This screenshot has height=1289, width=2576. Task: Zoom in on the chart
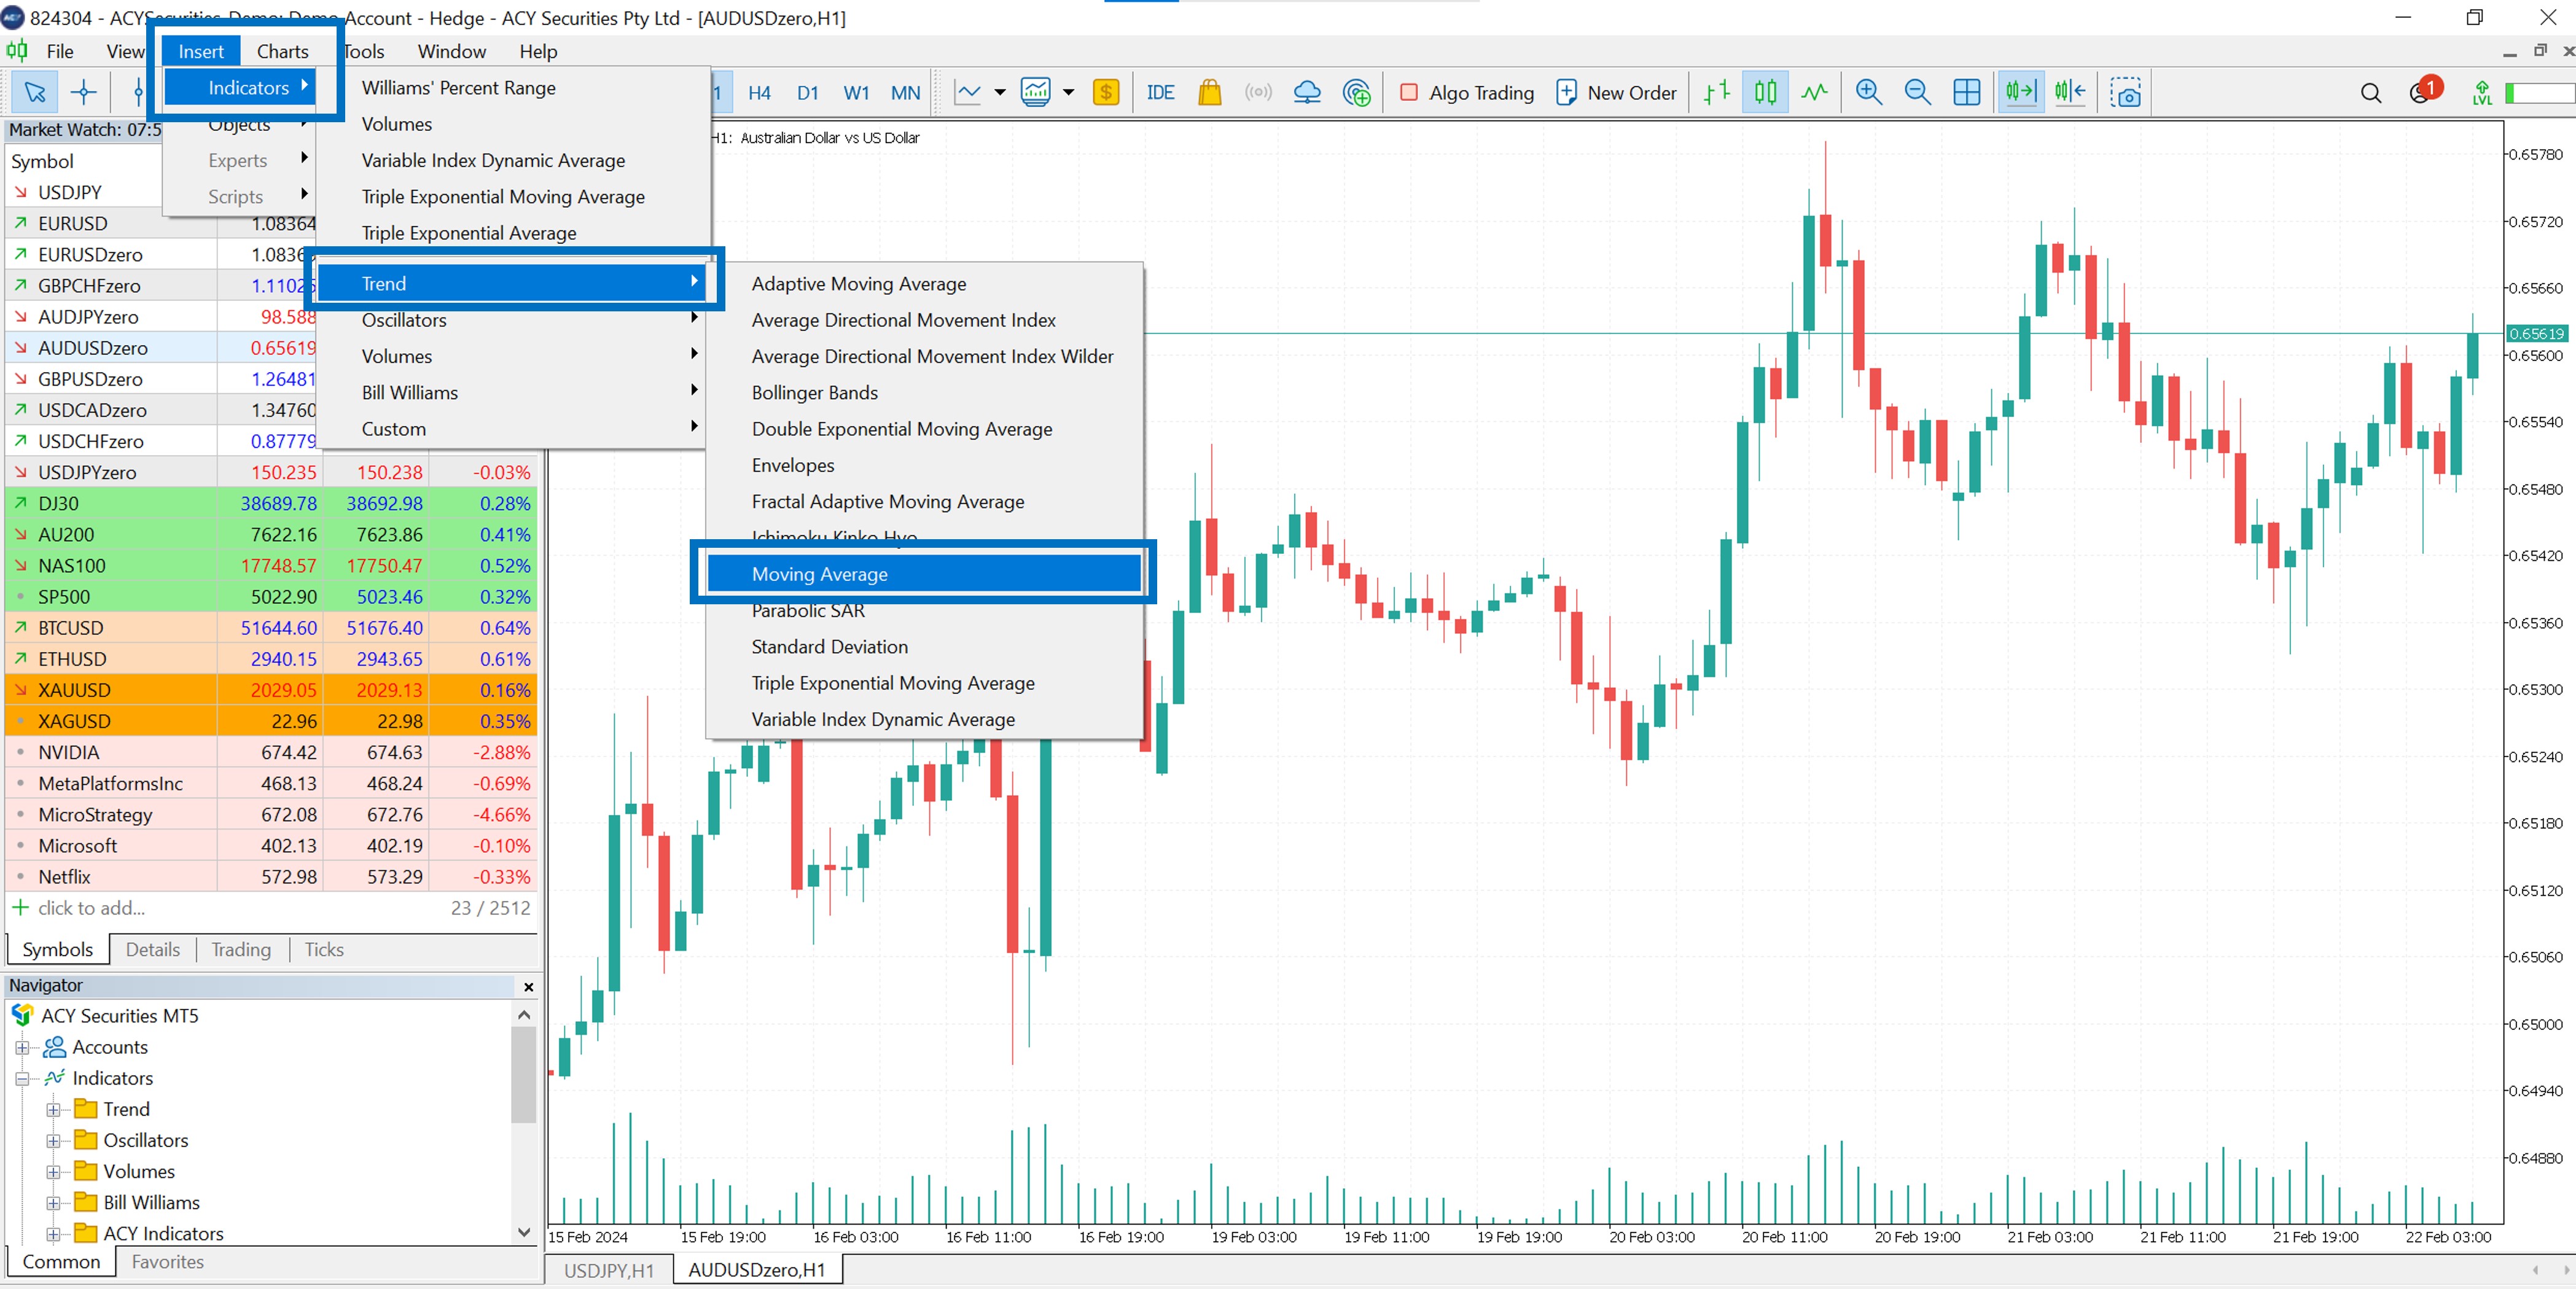pos(1868,92)
